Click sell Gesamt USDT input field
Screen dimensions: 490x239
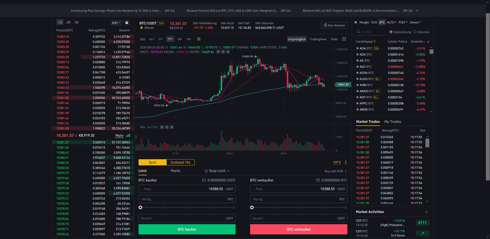click(299, 218)
